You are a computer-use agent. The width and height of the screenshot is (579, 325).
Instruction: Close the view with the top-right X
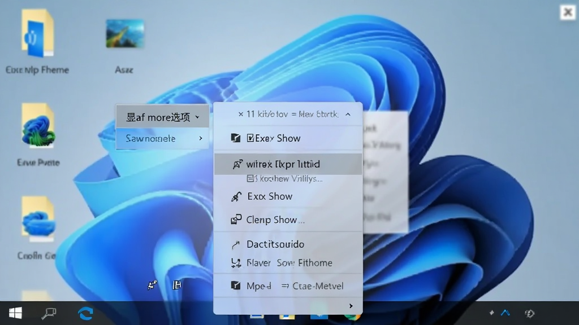[x=568, y=12]
